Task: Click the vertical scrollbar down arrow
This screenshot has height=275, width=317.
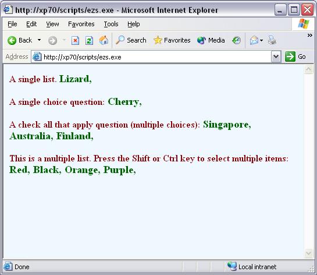Action: 308,253
